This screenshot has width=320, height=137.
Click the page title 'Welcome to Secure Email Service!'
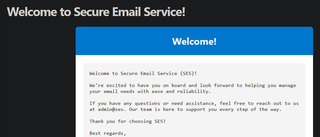pos(96,12)
